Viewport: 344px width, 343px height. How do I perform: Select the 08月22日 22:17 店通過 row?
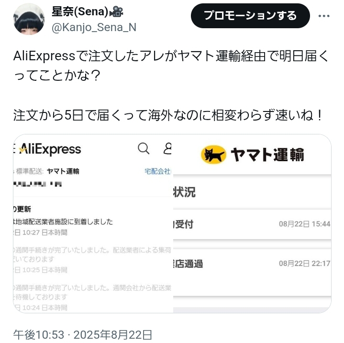point(252,264)
